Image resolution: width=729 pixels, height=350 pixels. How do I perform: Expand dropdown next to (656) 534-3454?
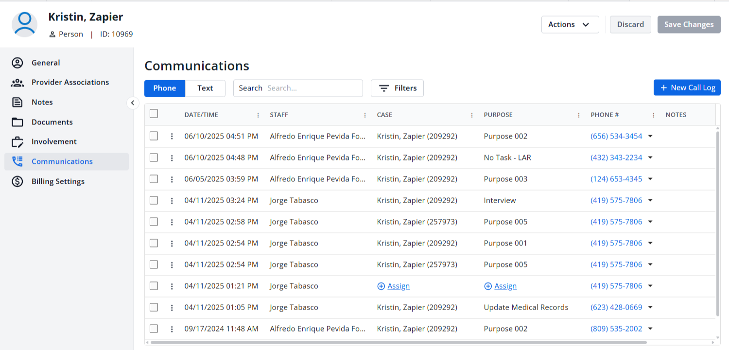coord(650,136)
